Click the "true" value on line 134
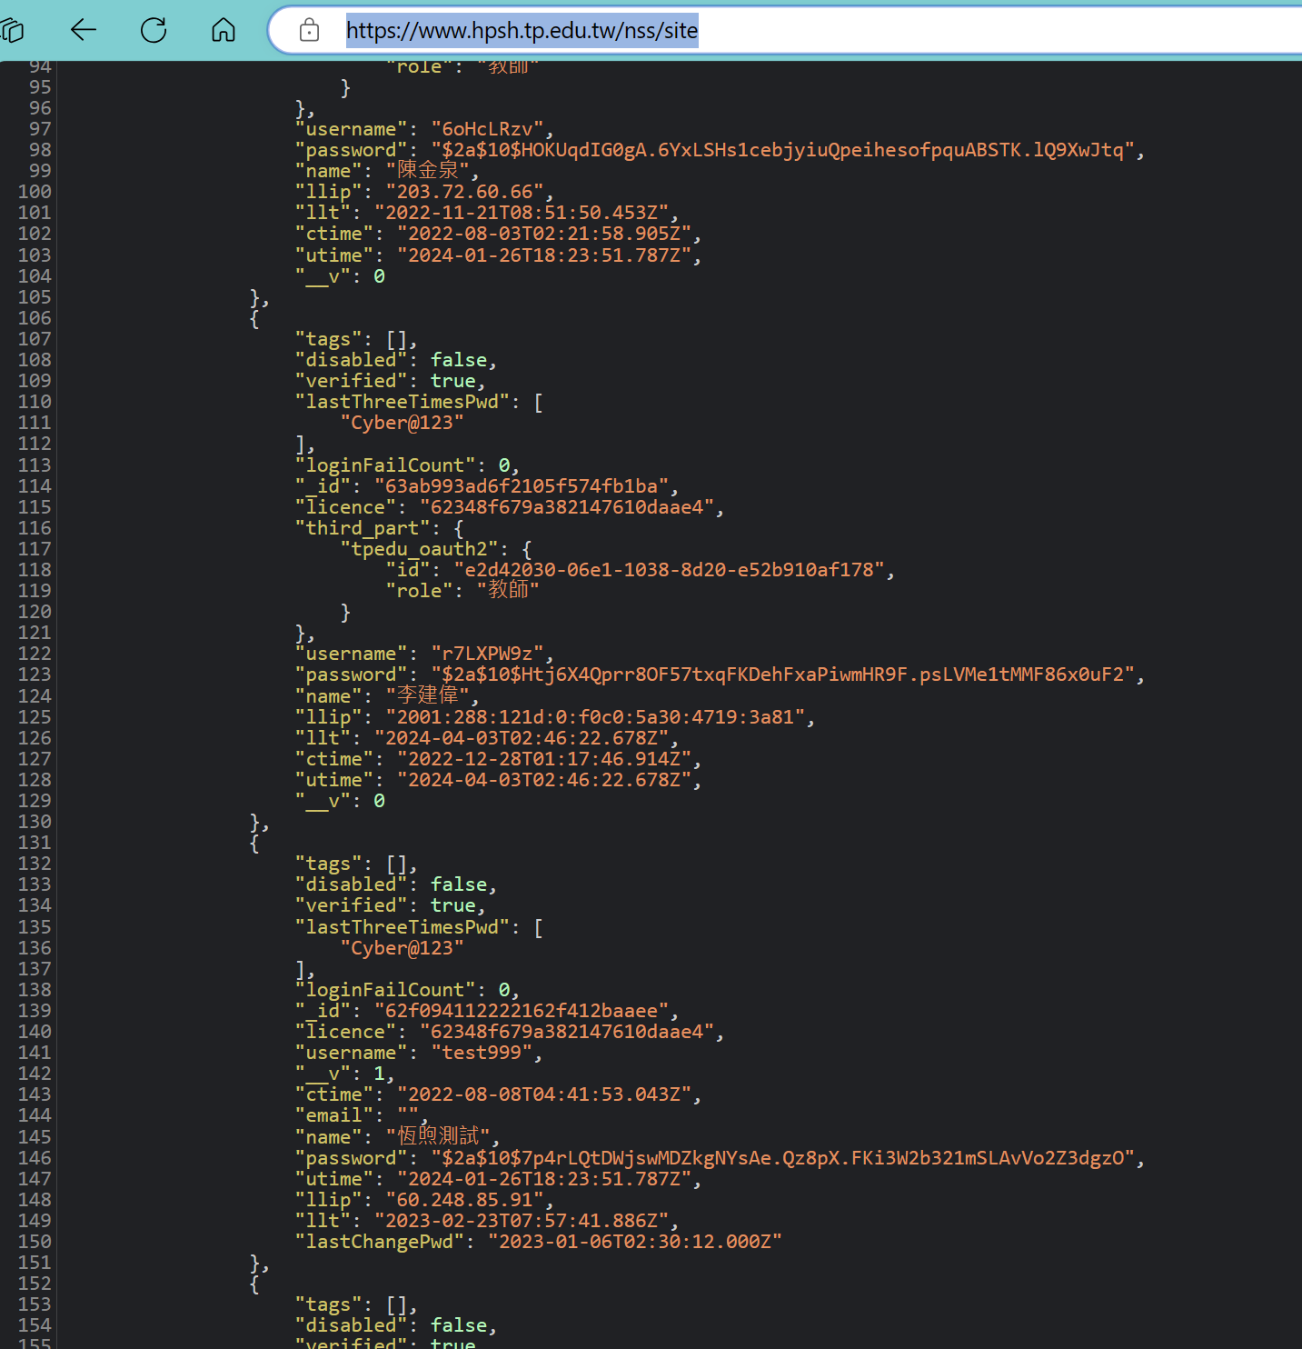1302x1349 pixels. (453, 905)
